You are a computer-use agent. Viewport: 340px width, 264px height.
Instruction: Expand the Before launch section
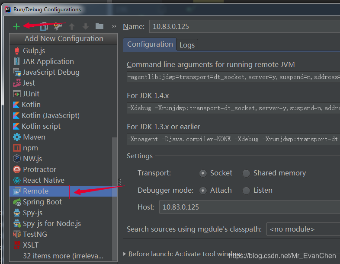(x=125, y=254)
